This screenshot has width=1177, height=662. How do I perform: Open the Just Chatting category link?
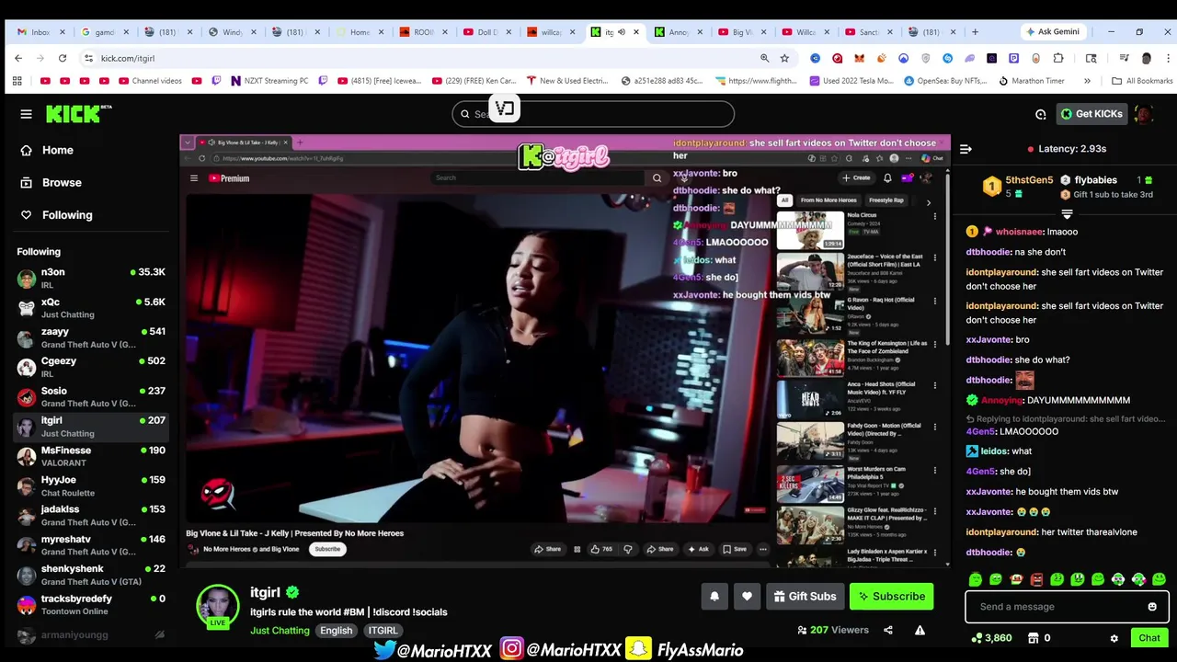[x=280, y=631]
